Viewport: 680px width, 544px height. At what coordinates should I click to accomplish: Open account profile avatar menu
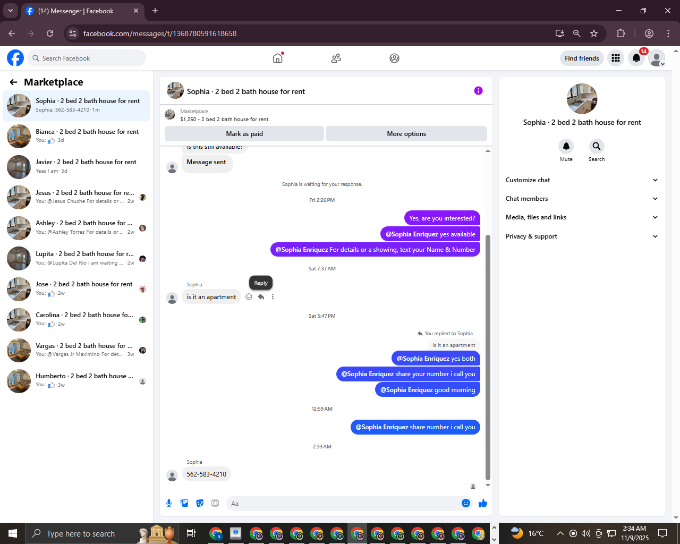(657, 58)
